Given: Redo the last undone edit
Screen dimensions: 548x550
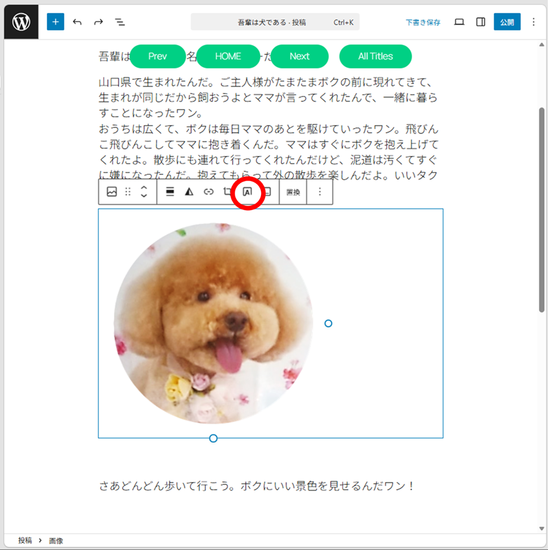Looking at the screenshot, I should click(99, 22).
